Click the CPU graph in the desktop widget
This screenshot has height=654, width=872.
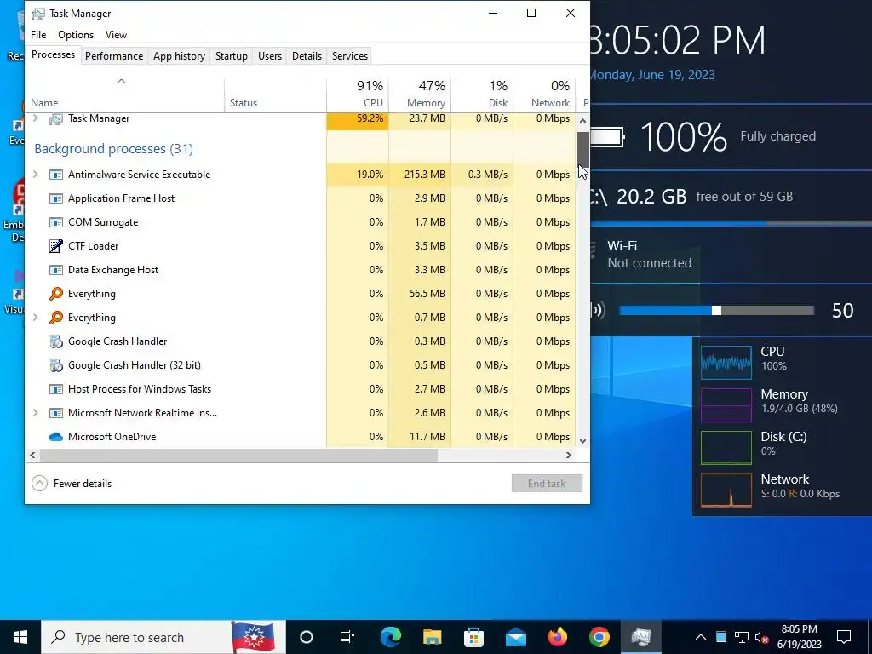[726, 362]
